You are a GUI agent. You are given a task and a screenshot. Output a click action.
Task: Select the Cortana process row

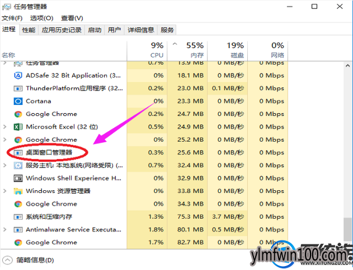pyautogui.click(x=144, y=101)
